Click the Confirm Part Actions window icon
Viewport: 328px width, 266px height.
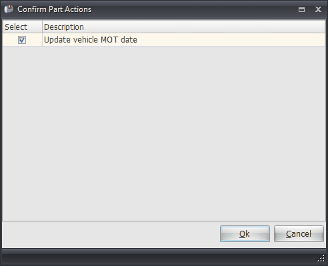[9, 9]
